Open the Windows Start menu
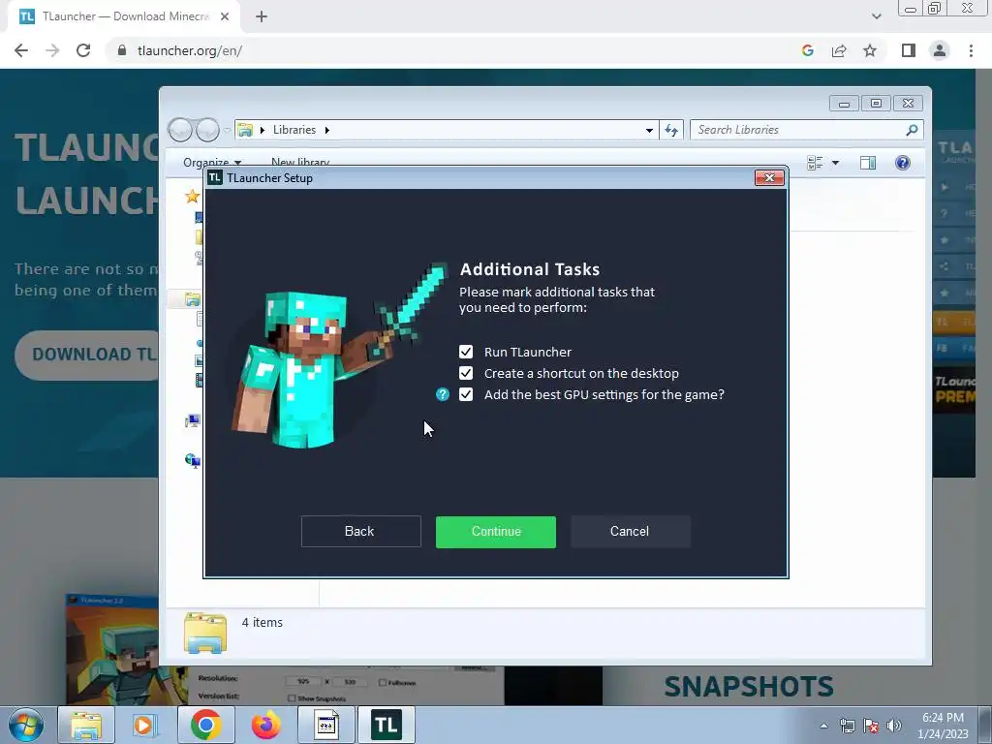The height and width of the screenshot is (744, 992). 26,725
